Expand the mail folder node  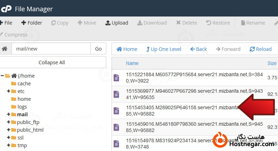click(8, 114)
